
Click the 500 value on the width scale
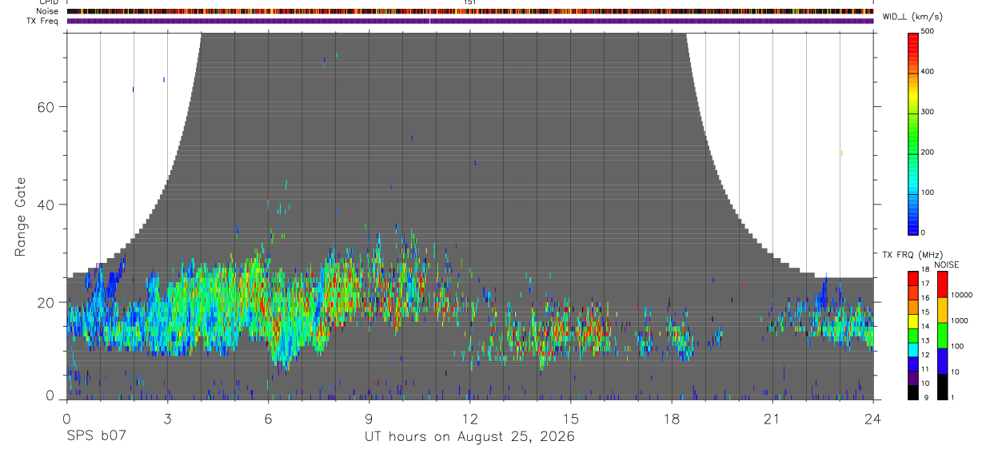point(928,31)
